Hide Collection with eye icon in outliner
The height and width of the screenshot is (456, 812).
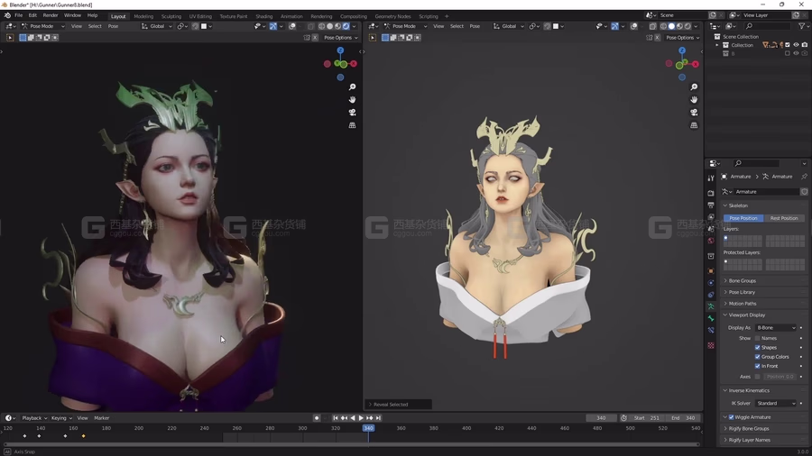pos(796,45)
